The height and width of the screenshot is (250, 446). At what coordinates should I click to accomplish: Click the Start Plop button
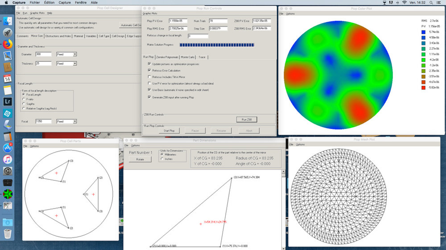pyautogui.click(x=169, y=130)
